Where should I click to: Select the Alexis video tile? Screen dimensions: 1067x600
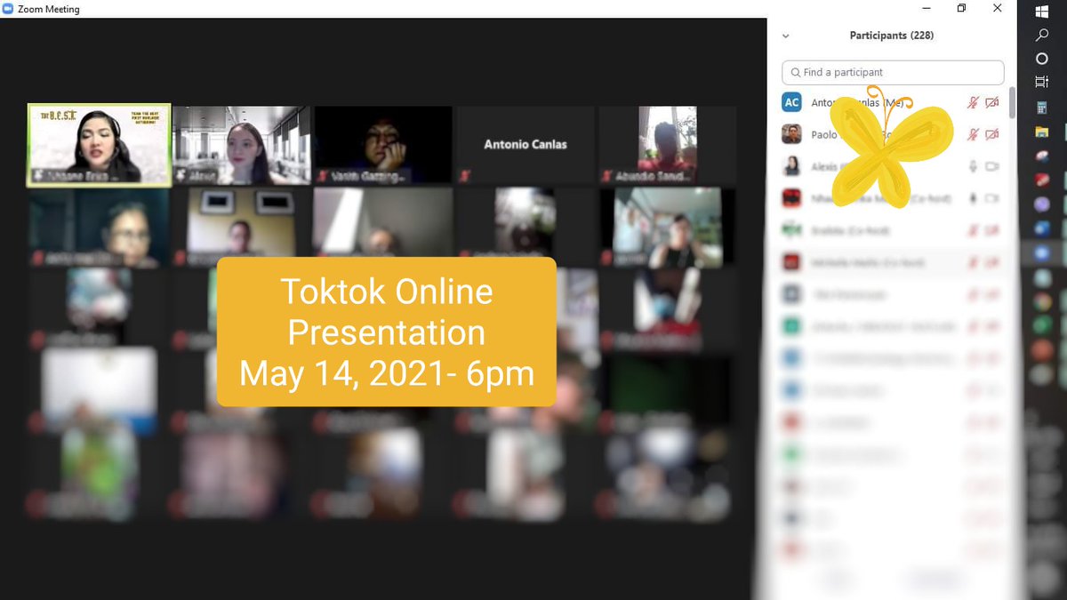pyautogui.click(x=242, y=145)
